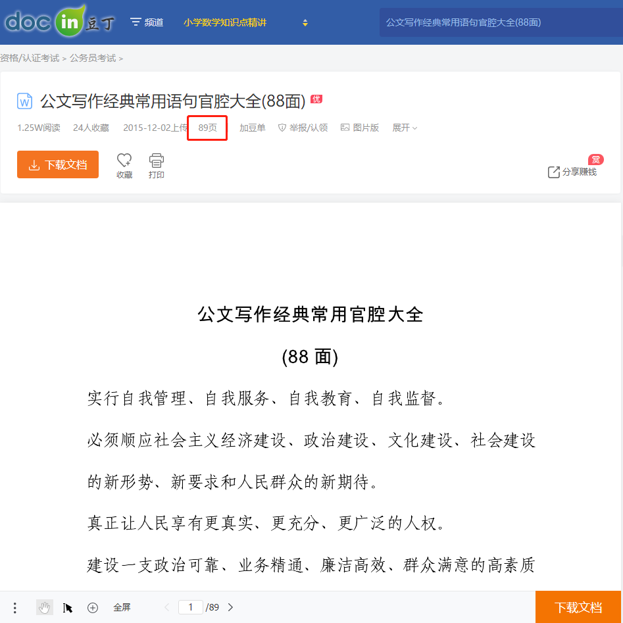Open the 频道 channel menu
The image size is (623, 623).
tap(147, 22)
